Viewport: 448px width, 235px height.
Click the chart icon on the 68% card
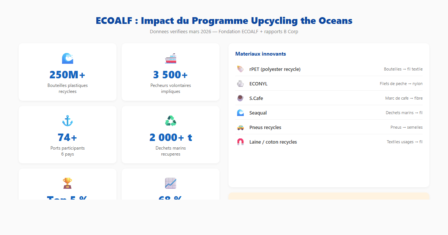click(x=170, y=183)
